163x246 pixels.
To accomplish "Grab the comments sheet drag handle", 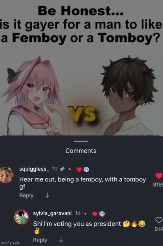I will (81, 141).
